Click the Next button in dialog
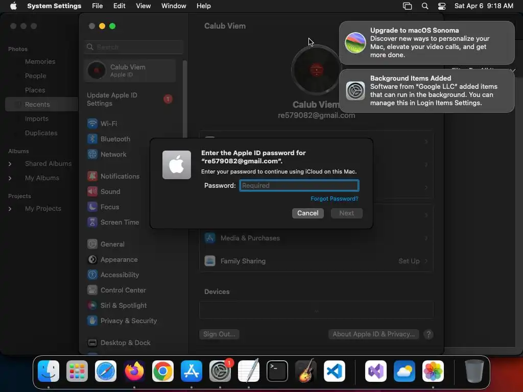The width and height of the screenshot is (523, 392). tap(347, 213)
